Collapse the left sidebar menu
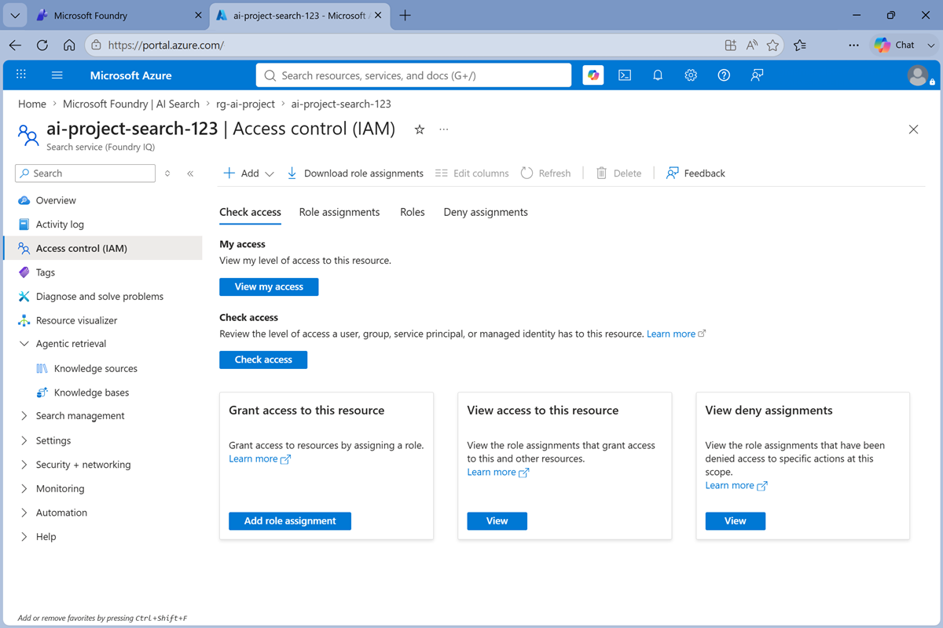 pos(190,173)
